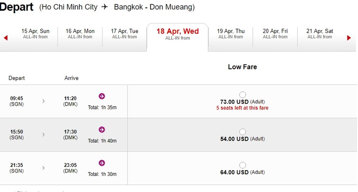Click the chevron arrow in the 21:35 flight row
The height and width of the screenshot is (192, 358).
43,168
